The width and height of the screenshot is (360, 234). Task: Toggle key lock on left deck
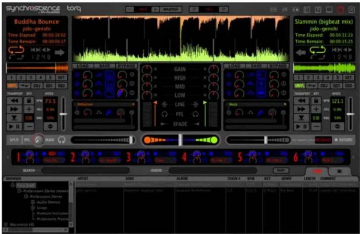(29, 101)
